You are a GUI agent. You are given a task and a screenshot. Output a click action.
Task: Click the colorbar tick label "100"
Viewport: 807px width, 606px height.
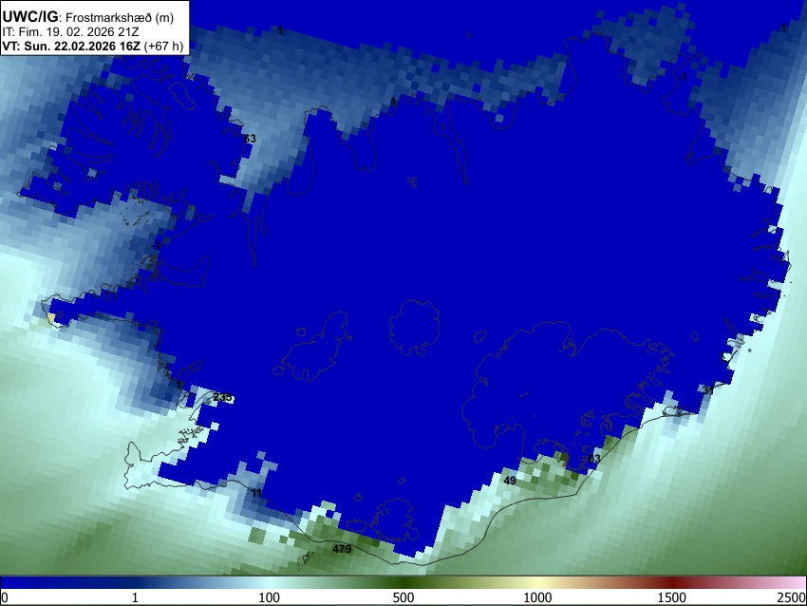269,597
